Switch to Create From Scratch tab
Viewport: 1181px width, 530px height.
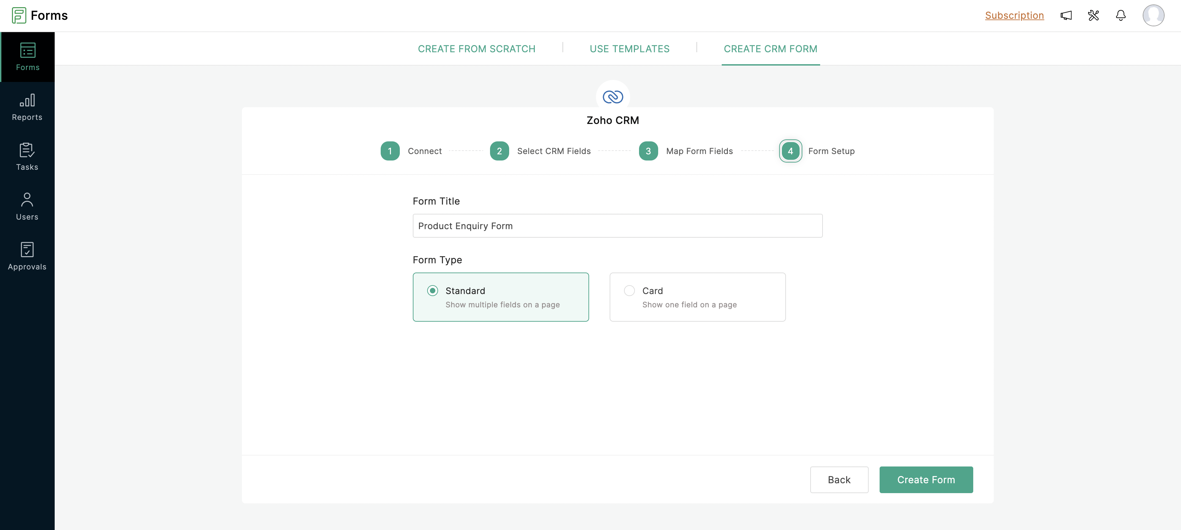476,49
